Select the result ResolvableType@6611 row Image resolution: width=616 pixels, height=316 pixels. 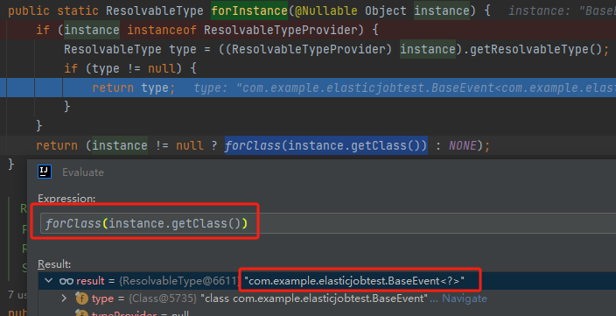327,281
